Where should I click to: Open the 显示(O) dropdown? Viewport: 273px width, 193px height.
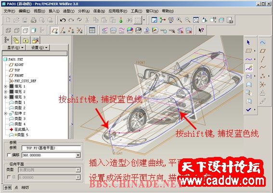14,48
